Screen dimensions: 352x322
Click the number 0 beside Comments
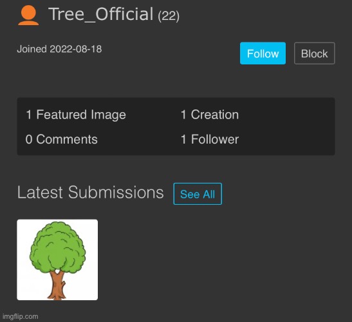click(x=29, y=139)
